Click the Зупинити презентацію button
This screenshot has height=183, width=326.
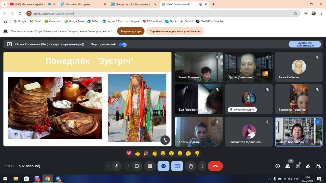305,44
